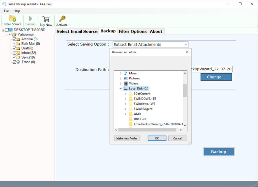Click Cancel in Browse For Folder
Image resolution: width=258 pixels, height=187 pixels.
pyautogui.click(x=177, y=138)
